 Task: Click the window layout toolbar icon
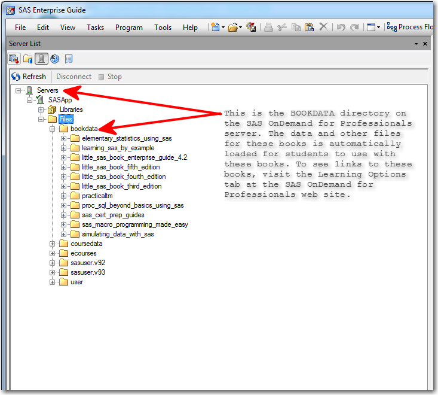[371, 27]
